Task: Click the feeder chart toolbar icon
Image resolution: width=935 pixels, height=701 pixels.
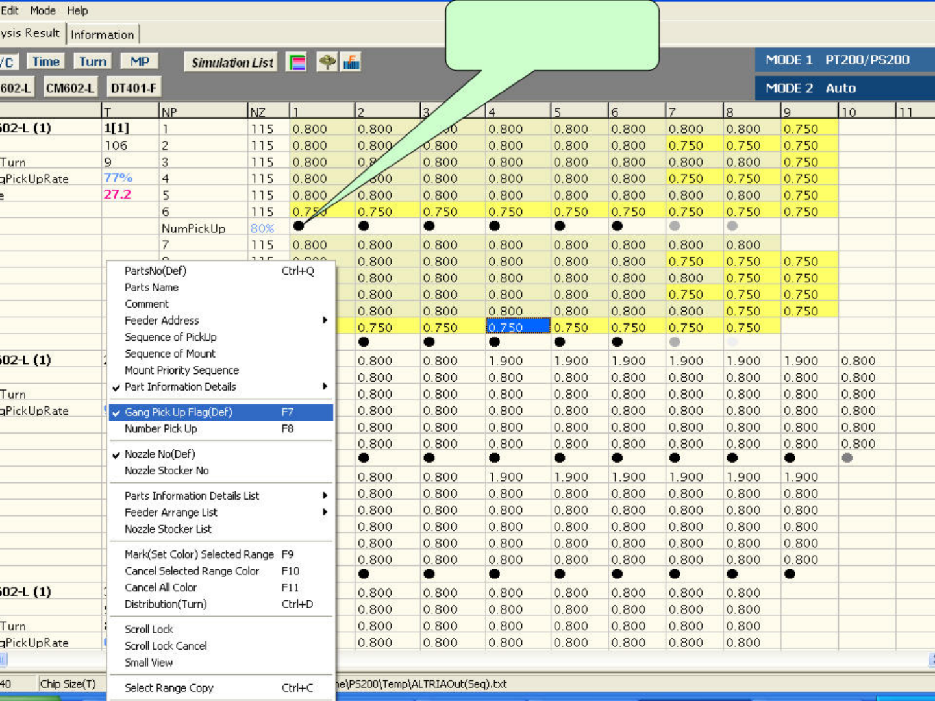Action: pyautogui.click(x=351, y=63)
